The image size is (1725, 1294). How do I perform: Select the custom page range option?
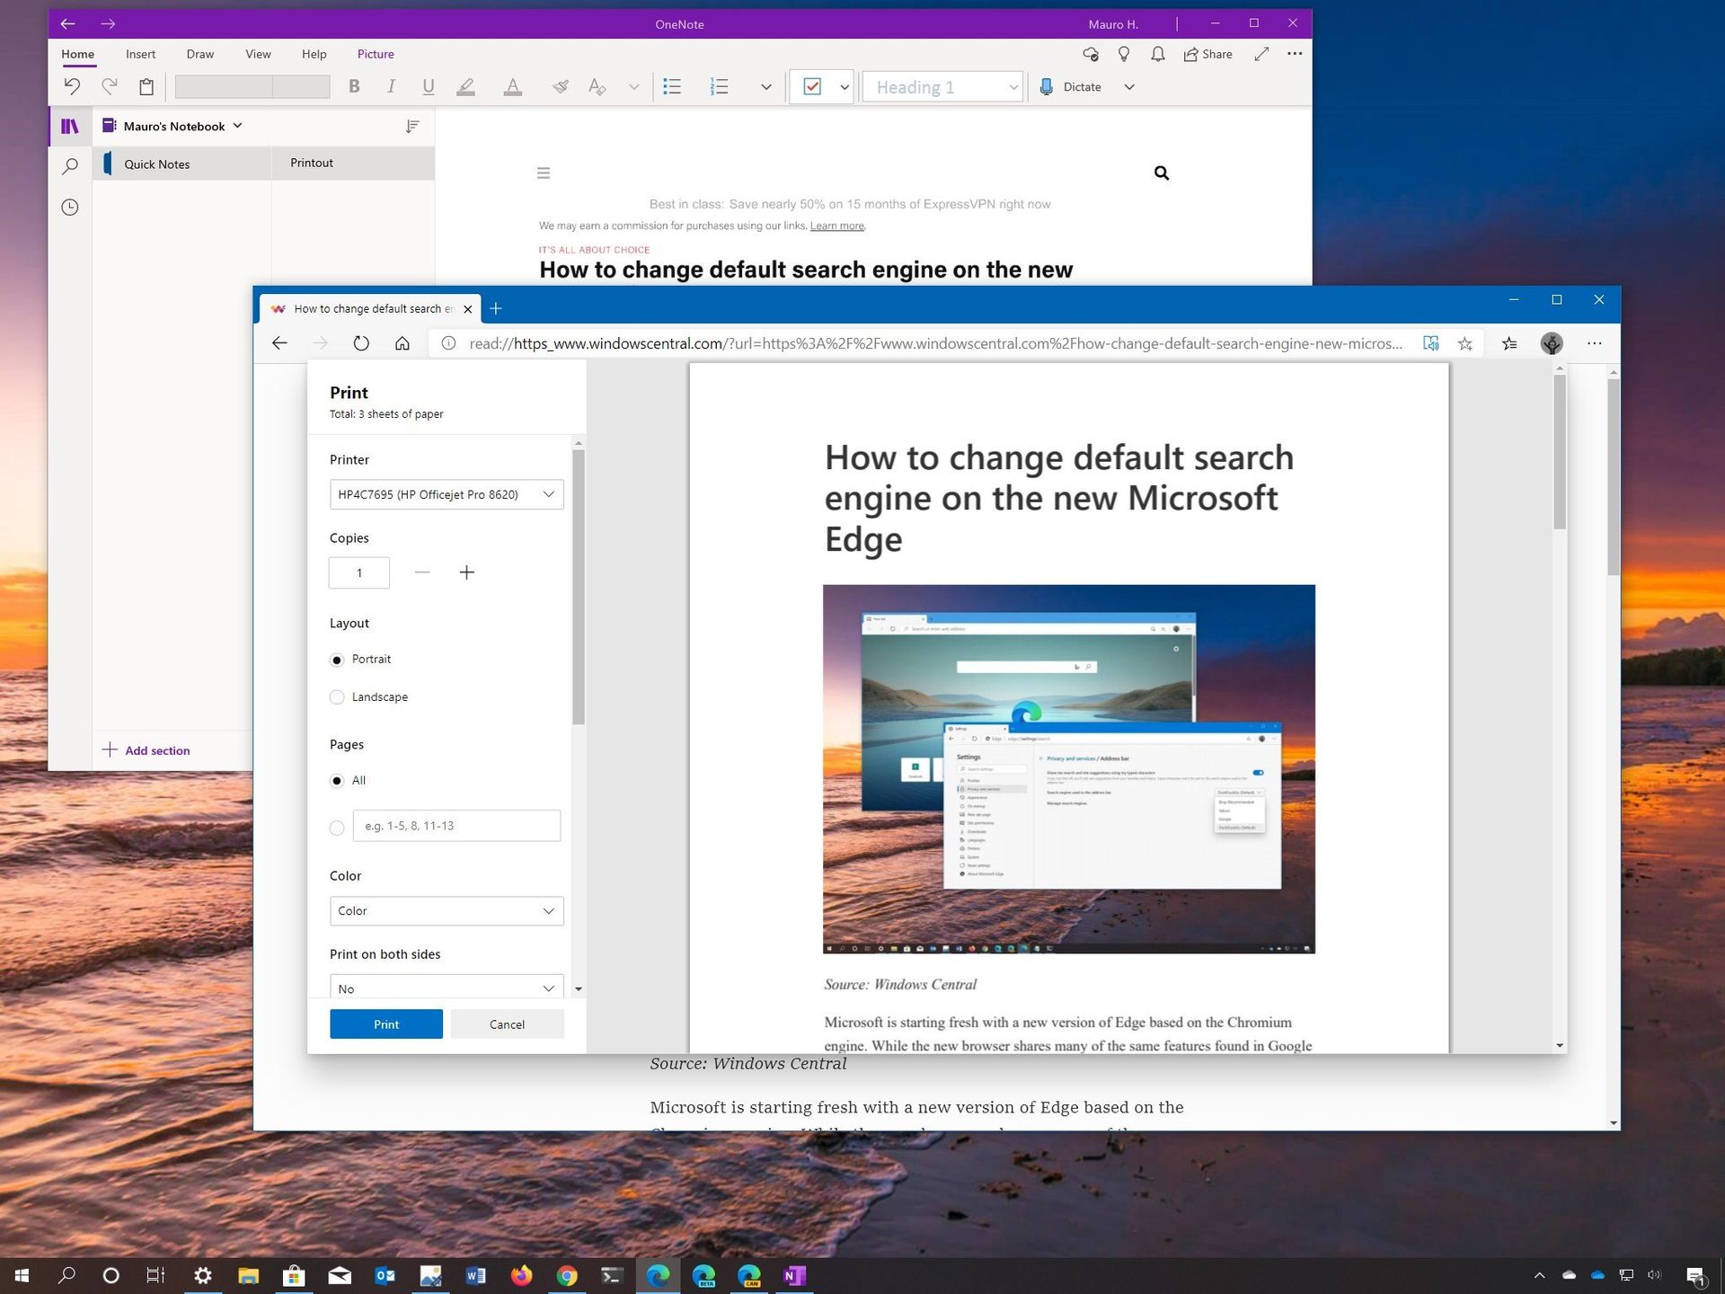[337, 827]
